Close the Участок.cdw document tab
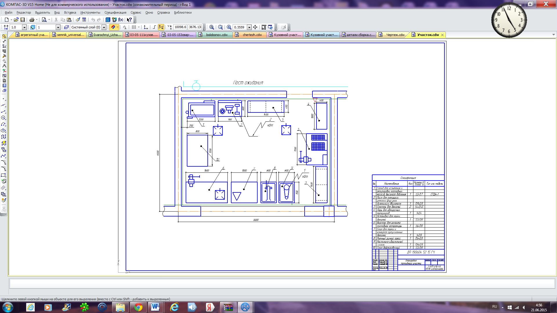Viewport: 557px width, 313px height. [x=442, y=35]
